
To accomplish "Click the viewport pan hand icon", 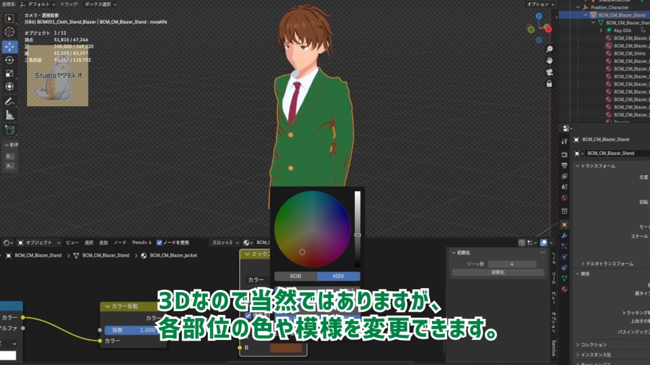I will tap(549, 61).
